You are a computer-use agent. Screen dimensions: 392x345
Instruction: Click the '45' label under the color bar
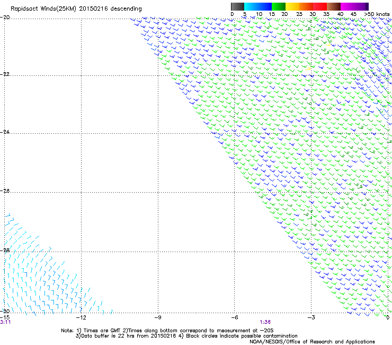(353, 14)
